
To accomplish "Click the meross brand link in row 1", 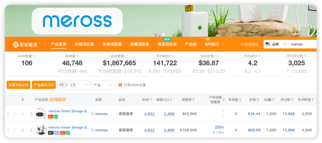I will (102, 114).
